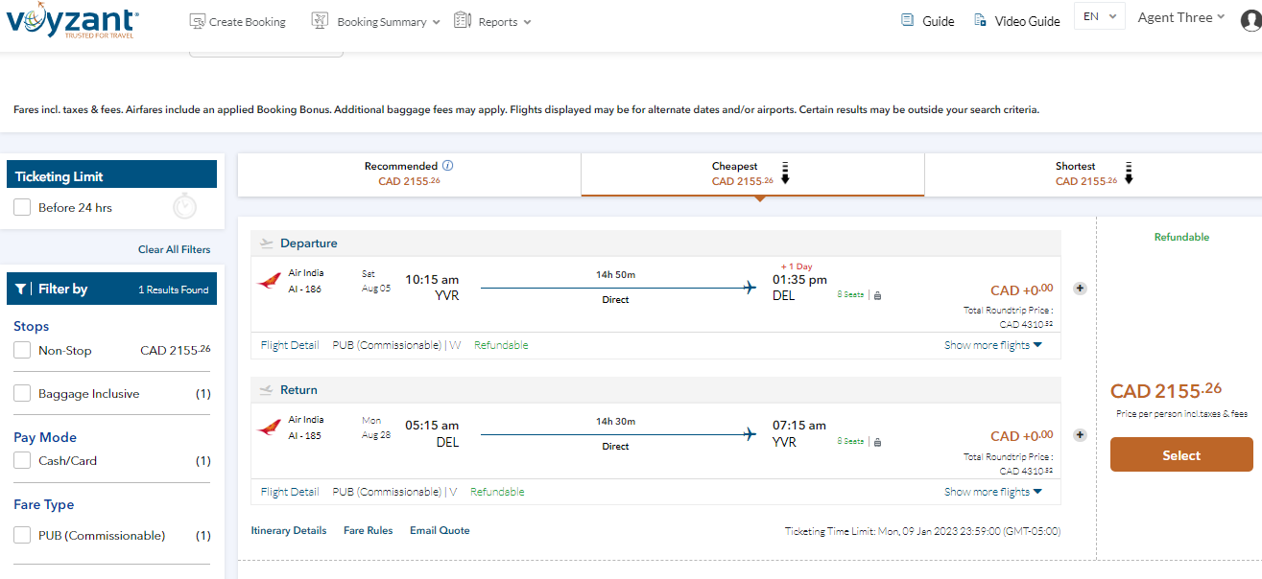Expand Show more flights for departure
Viewport: 1262px width, 579px height.
992,345
